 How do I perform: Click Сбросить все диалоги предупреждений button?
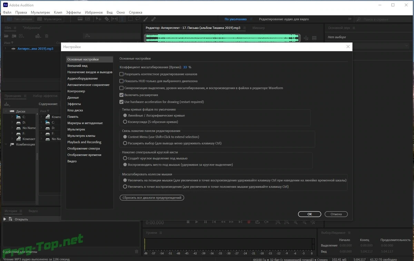point(152,198)
